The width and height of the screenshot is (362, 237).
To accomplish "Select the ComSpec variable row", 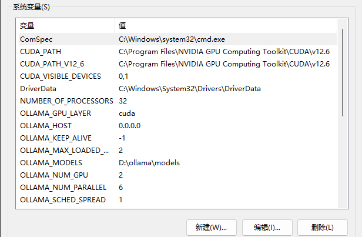I will [177, 39].
